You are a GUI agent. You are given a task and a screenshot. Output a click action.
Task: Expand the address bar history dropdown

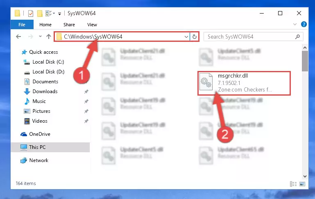(x=186, y=37)
